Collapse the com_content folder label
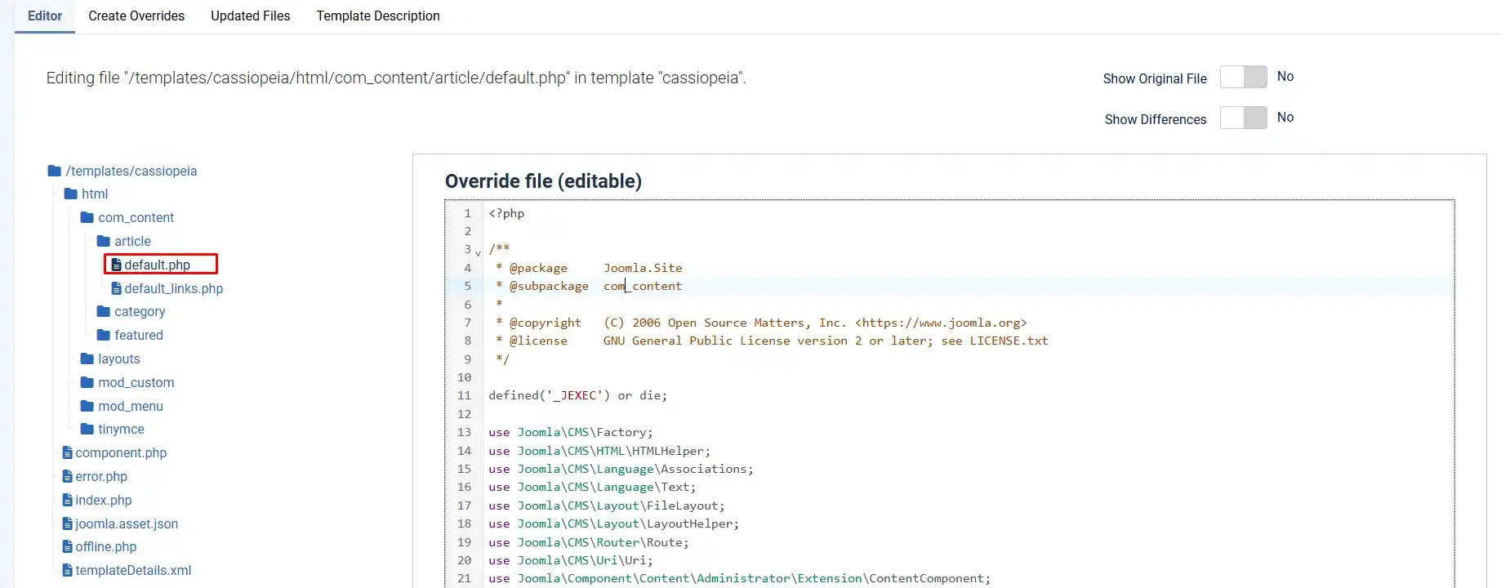The width and height of the screenshot is (1501, 588). 136,217
